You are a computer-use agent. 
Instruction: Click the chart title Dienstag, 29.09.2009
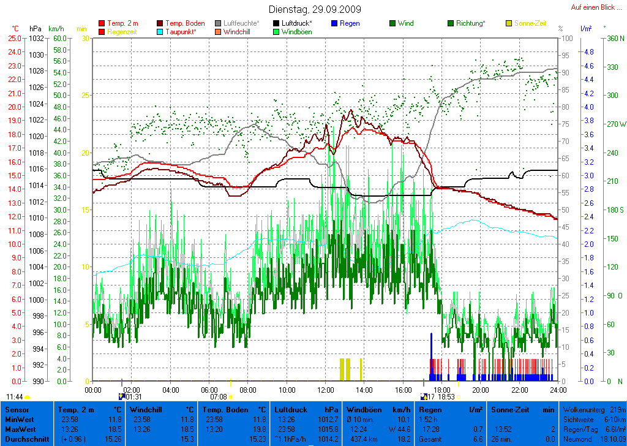[x=315, y=10]
